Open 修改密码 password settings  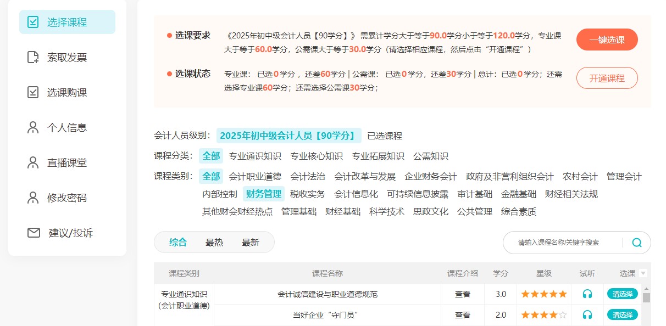(x=58, y=198)
